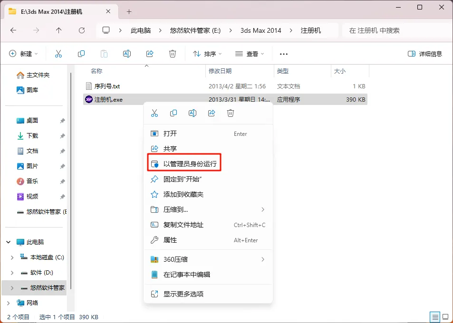Click 3ds Max 2014 breadcrumb
This screenshot has width=453, height=323.
(x=260, y=30)
